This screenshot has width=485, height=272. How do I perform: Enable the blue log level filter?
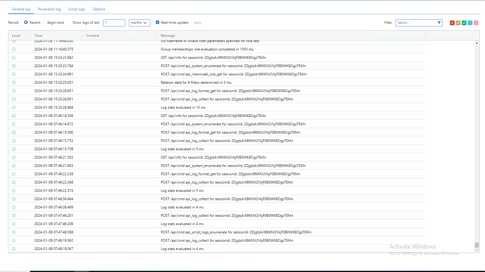[x=470, y=23]
